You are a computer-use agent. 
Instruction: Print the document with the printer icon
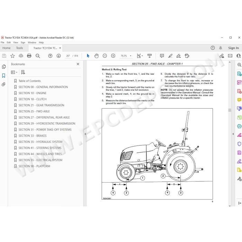tap(29, 56)
